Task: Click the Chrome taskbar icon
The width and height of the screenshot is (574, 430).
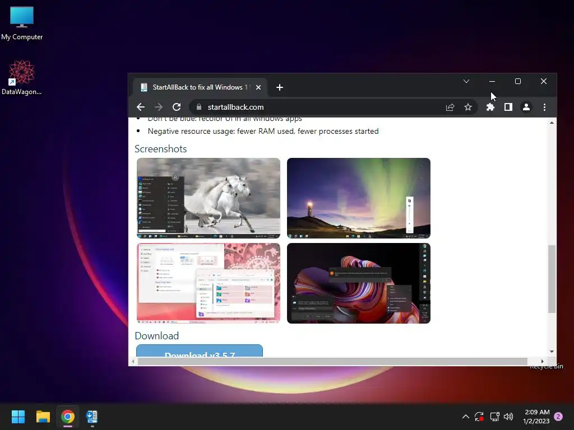Action: 68,417
